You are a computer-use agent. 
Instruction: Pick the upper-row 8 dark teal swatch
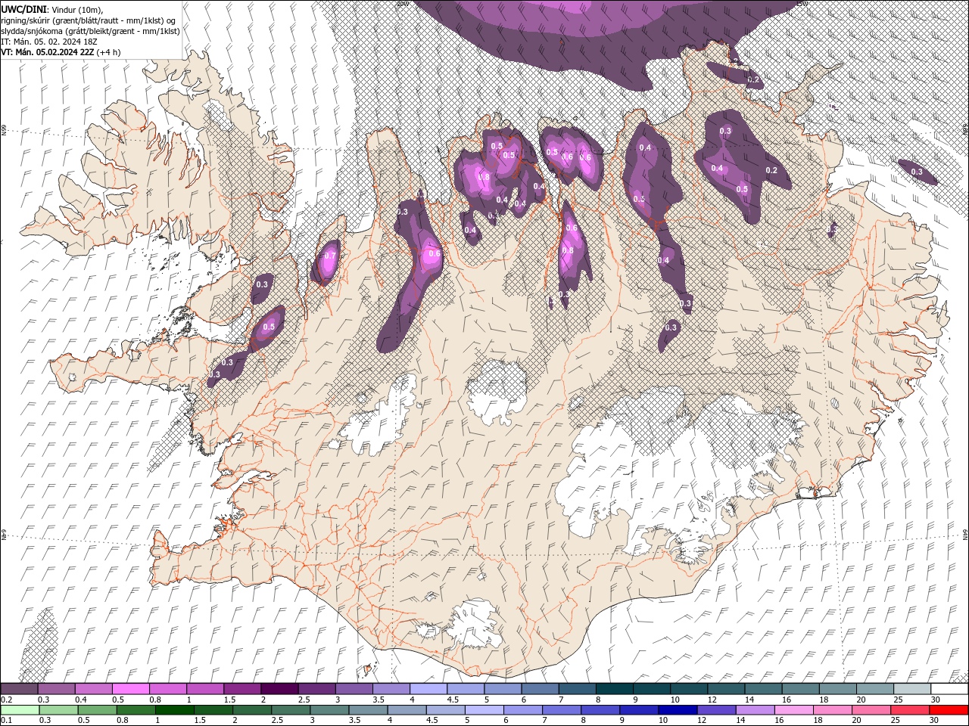pos(615,689)
